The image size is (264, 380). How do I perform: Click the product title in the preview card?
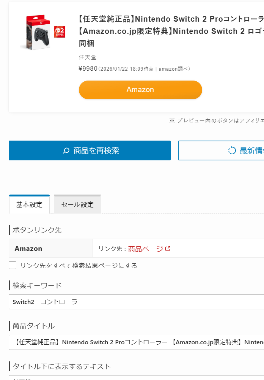coord(171,31)
